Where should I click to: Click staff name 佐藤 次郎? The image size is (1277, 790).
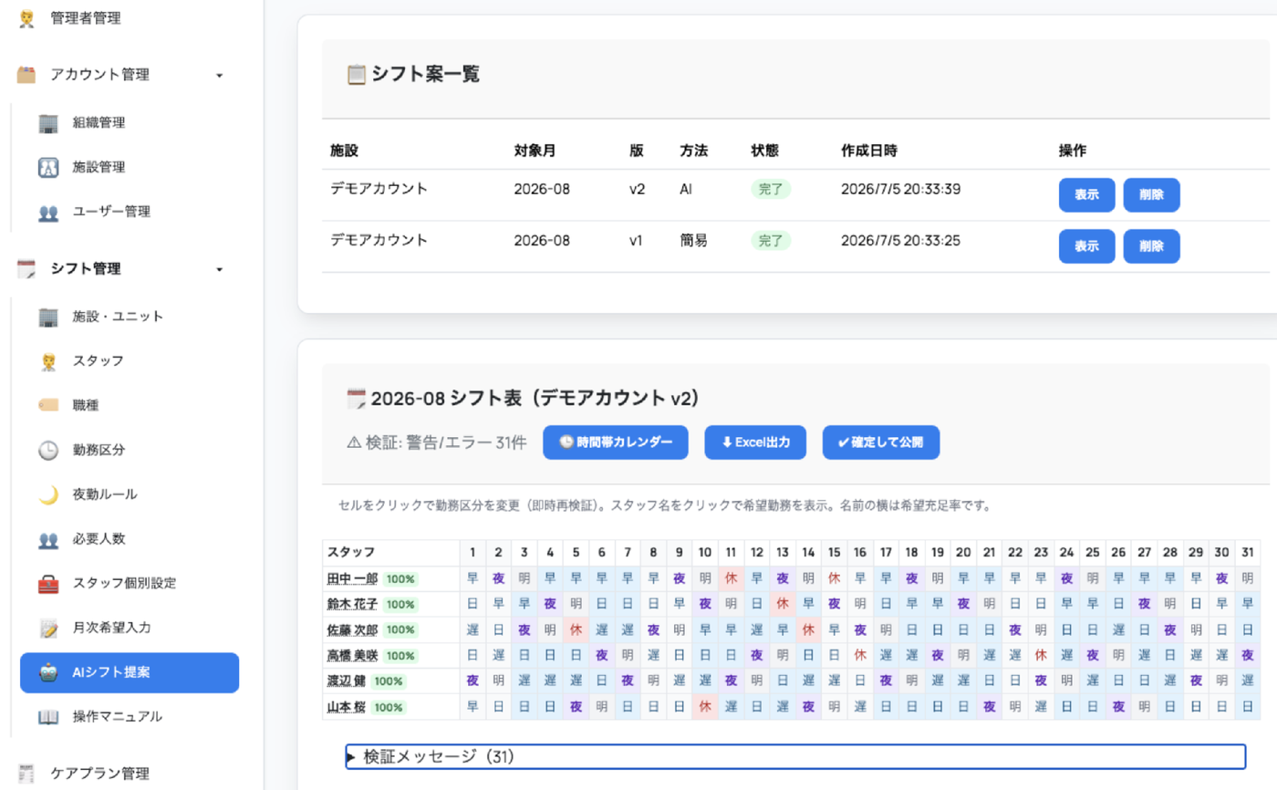[352, 629]
